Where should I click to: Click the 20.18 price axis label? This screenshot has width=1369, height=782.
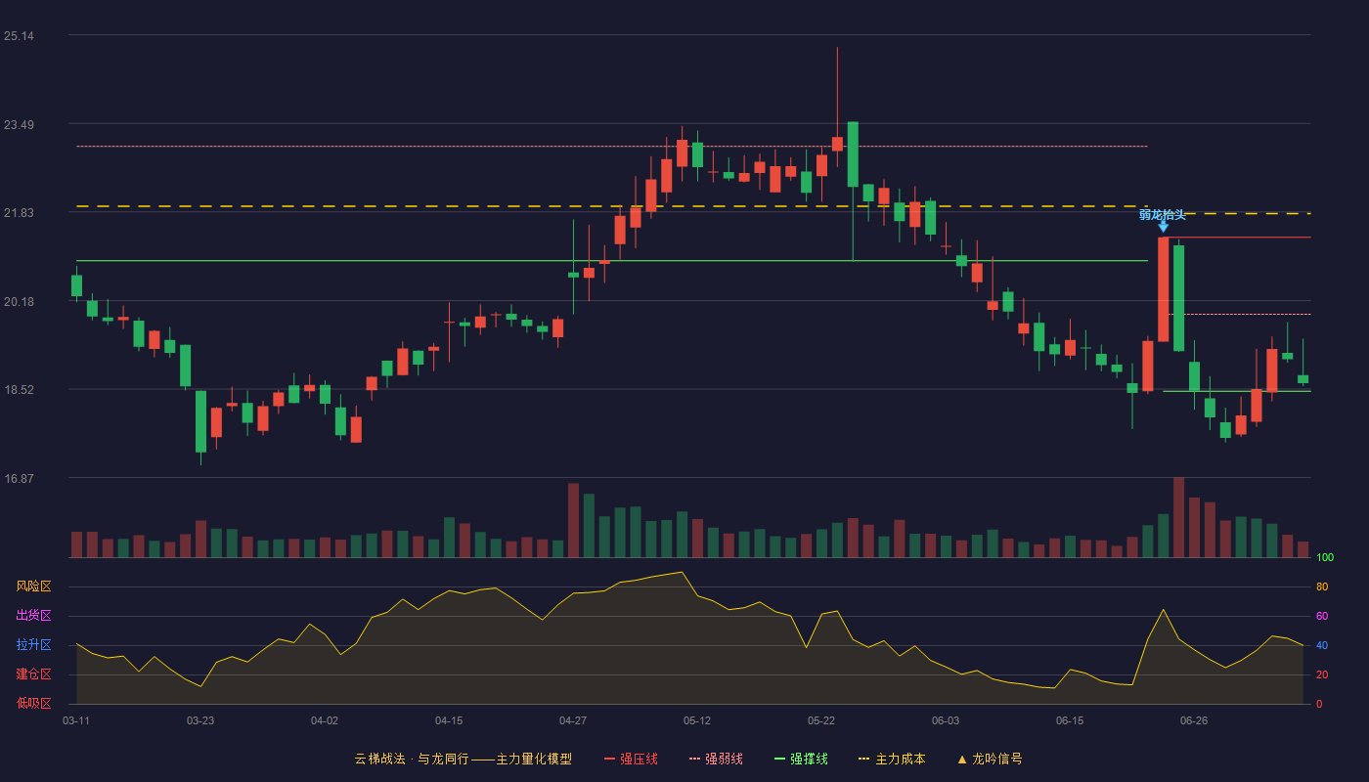tap(19, 302)
